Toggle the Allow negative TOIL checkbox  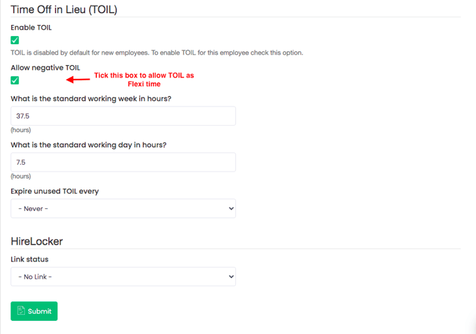[15, 80]
